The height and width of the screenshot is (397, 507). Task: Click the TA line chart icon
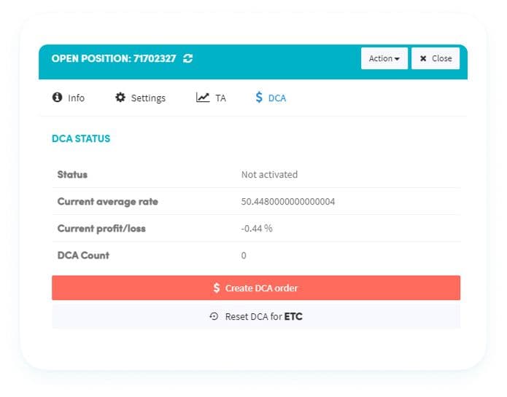click(x=203, y=98)
